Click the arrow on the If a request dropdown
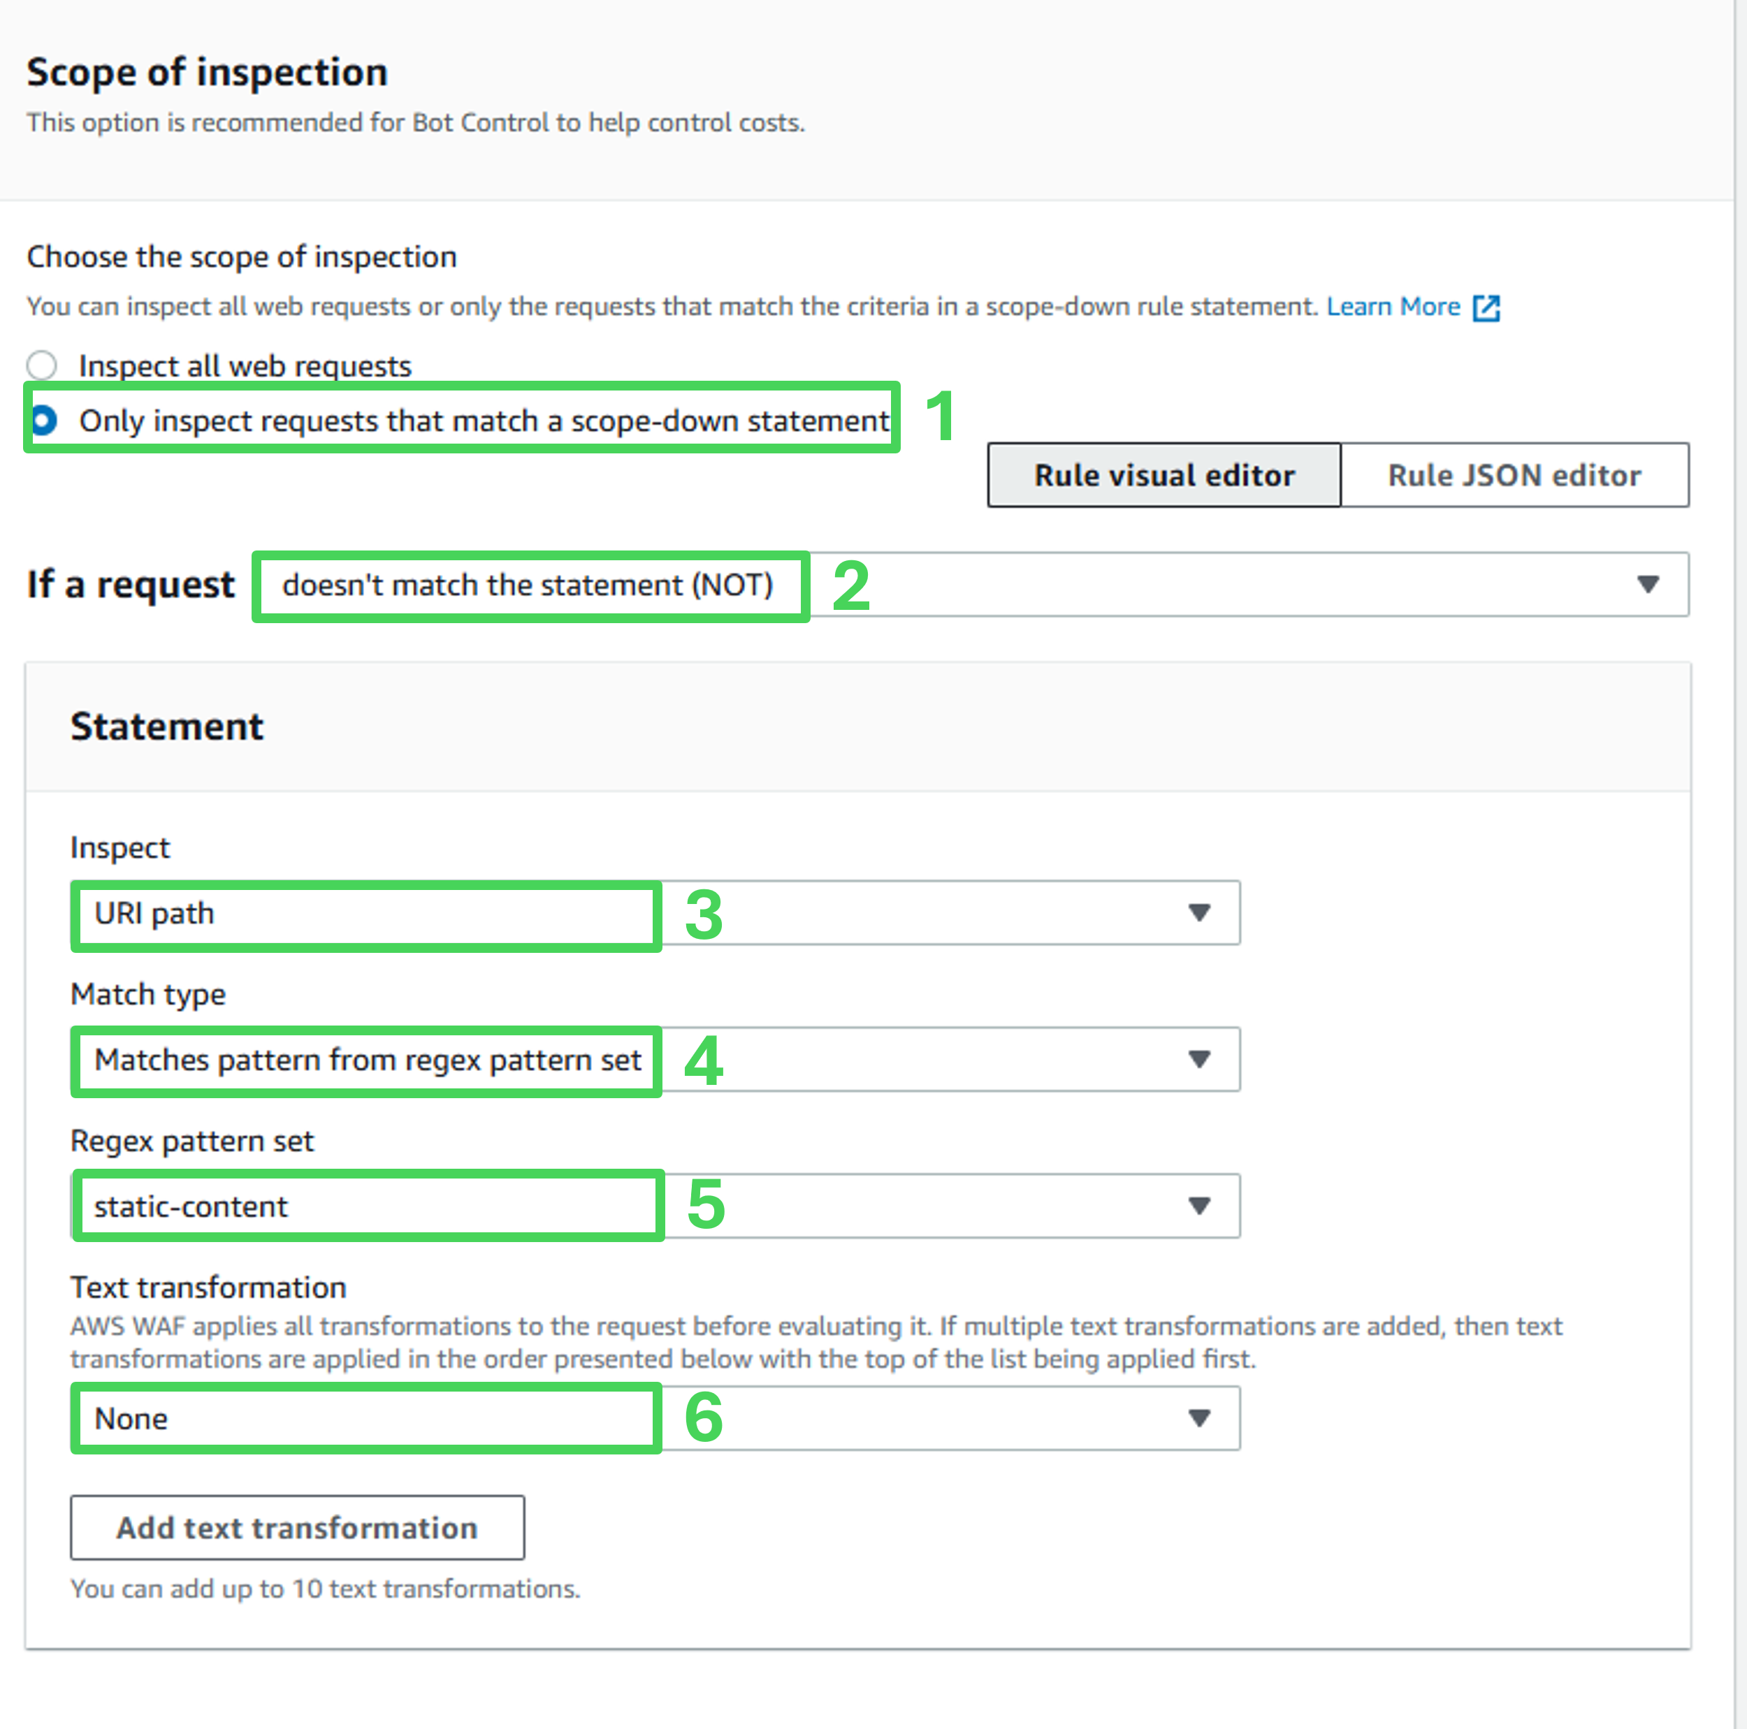 click(x=1648, y=585)
